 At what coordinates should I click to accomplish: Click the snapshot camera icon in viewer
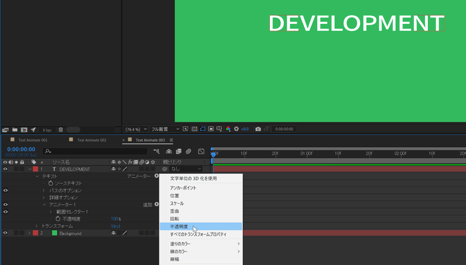[x=258, y=129]
